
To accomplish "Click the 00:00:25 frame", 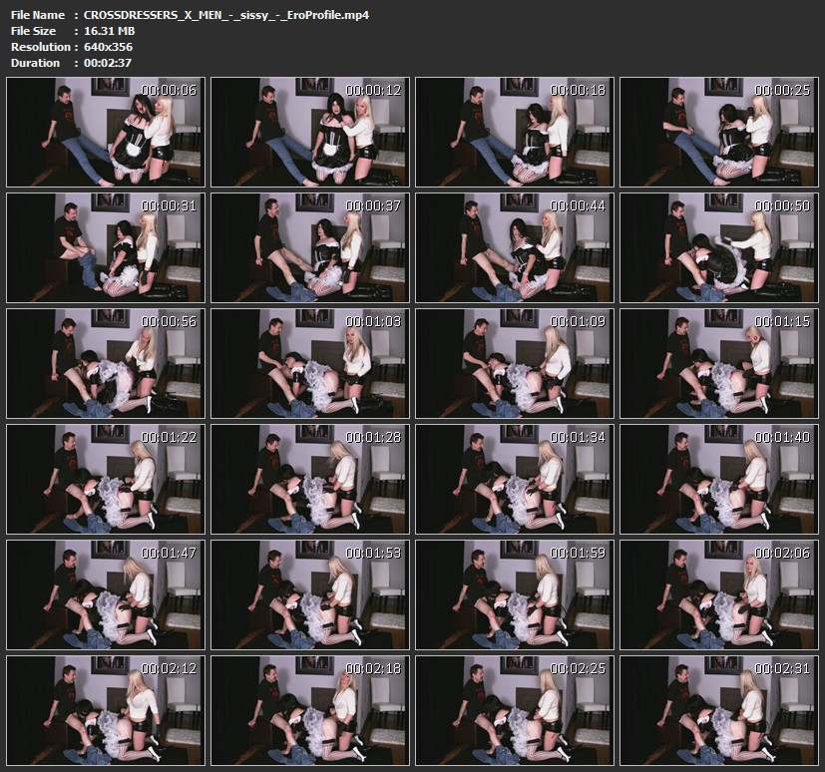I will 719,133.
